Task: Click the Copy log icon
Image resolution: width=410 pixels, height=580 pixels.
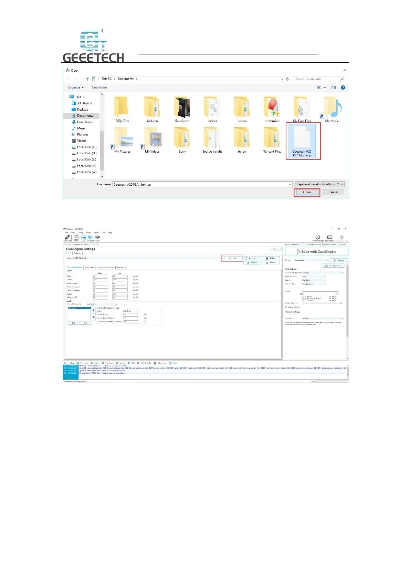Action: pos(170,363)
